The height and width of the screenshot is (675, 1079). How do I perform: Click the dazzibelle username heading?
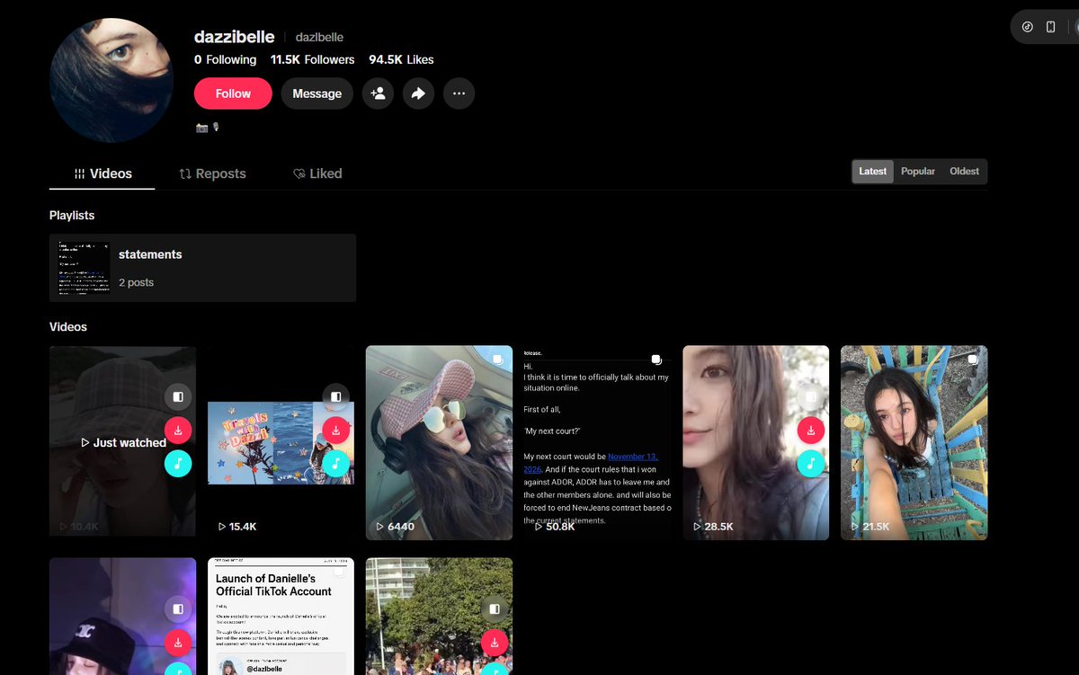(235, 37)
